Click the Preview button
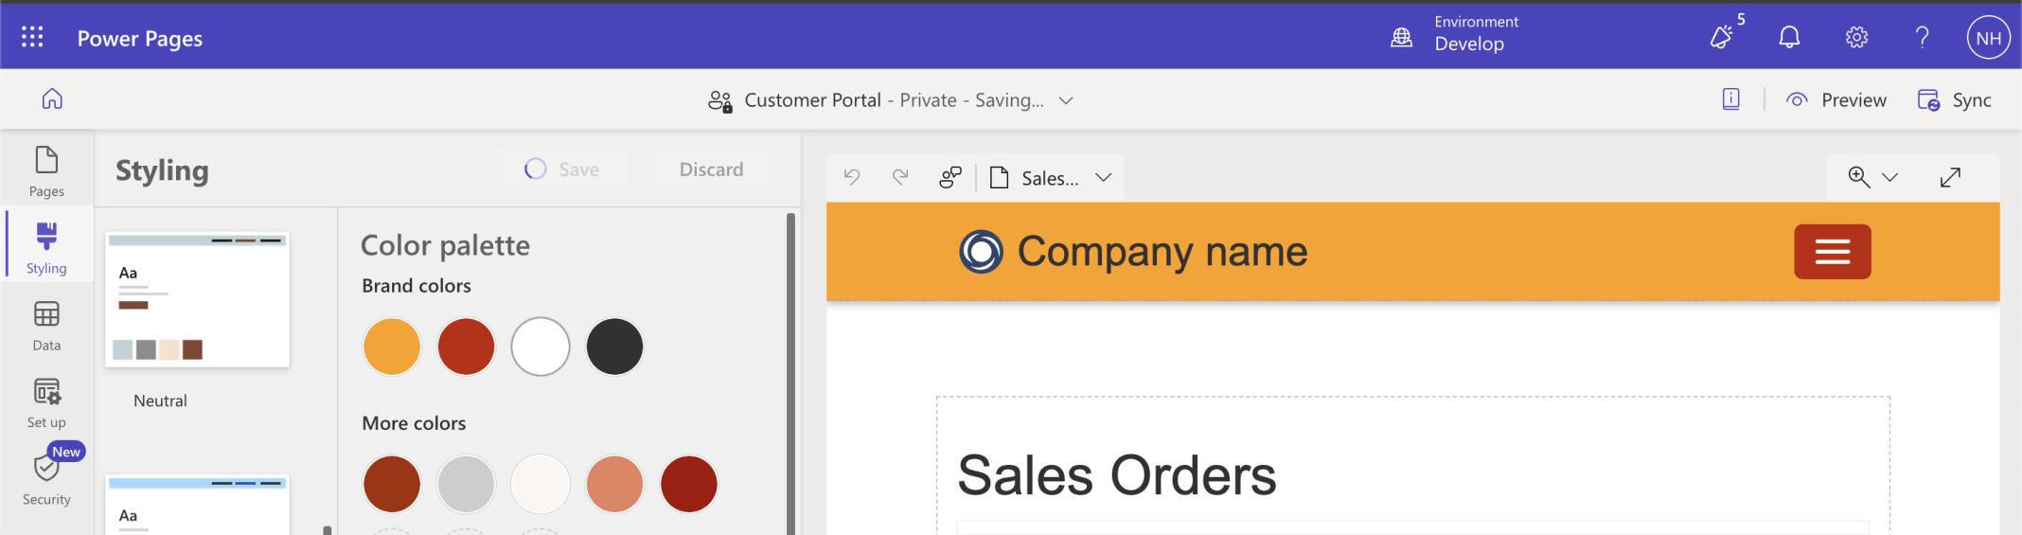 (1836, 100)
